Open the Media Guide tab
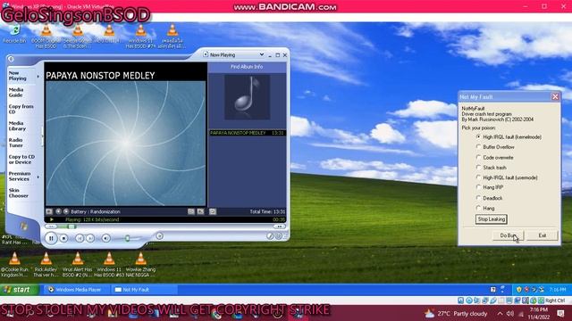This screenshot has height=321, width=572. (16, 93)
